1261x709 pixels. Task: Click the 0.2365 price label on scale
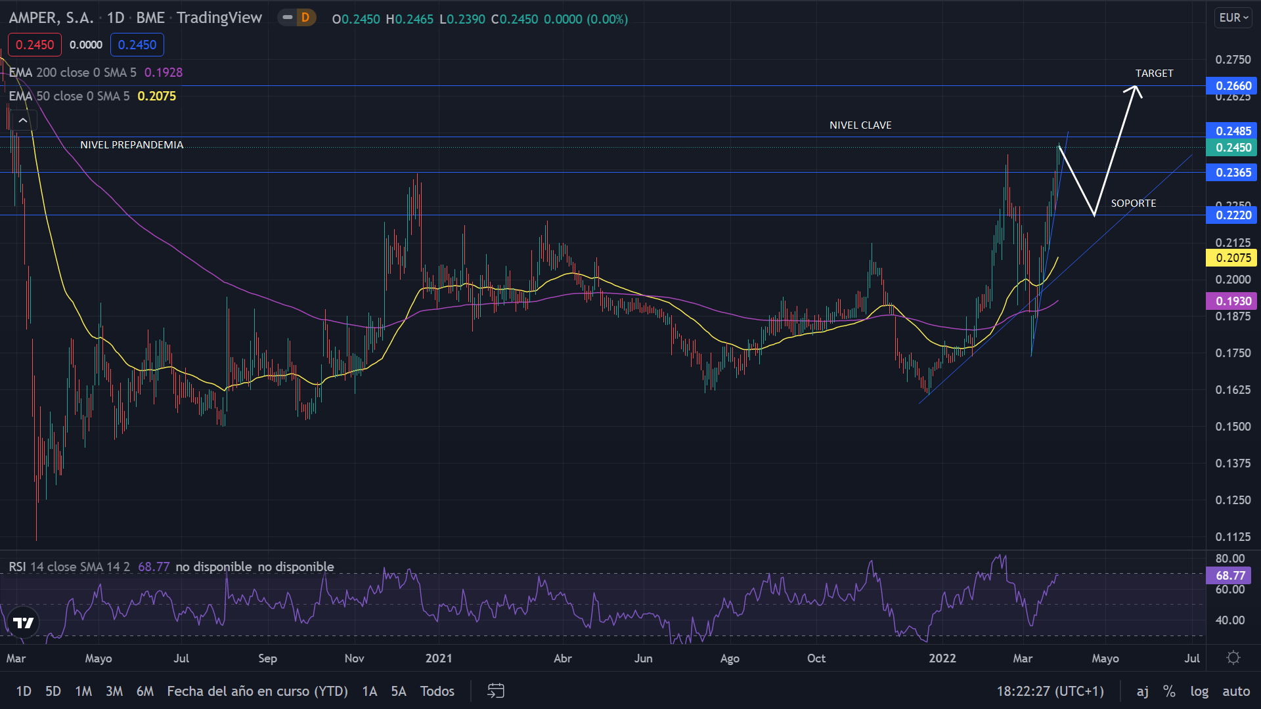(x=1232, y=173)
